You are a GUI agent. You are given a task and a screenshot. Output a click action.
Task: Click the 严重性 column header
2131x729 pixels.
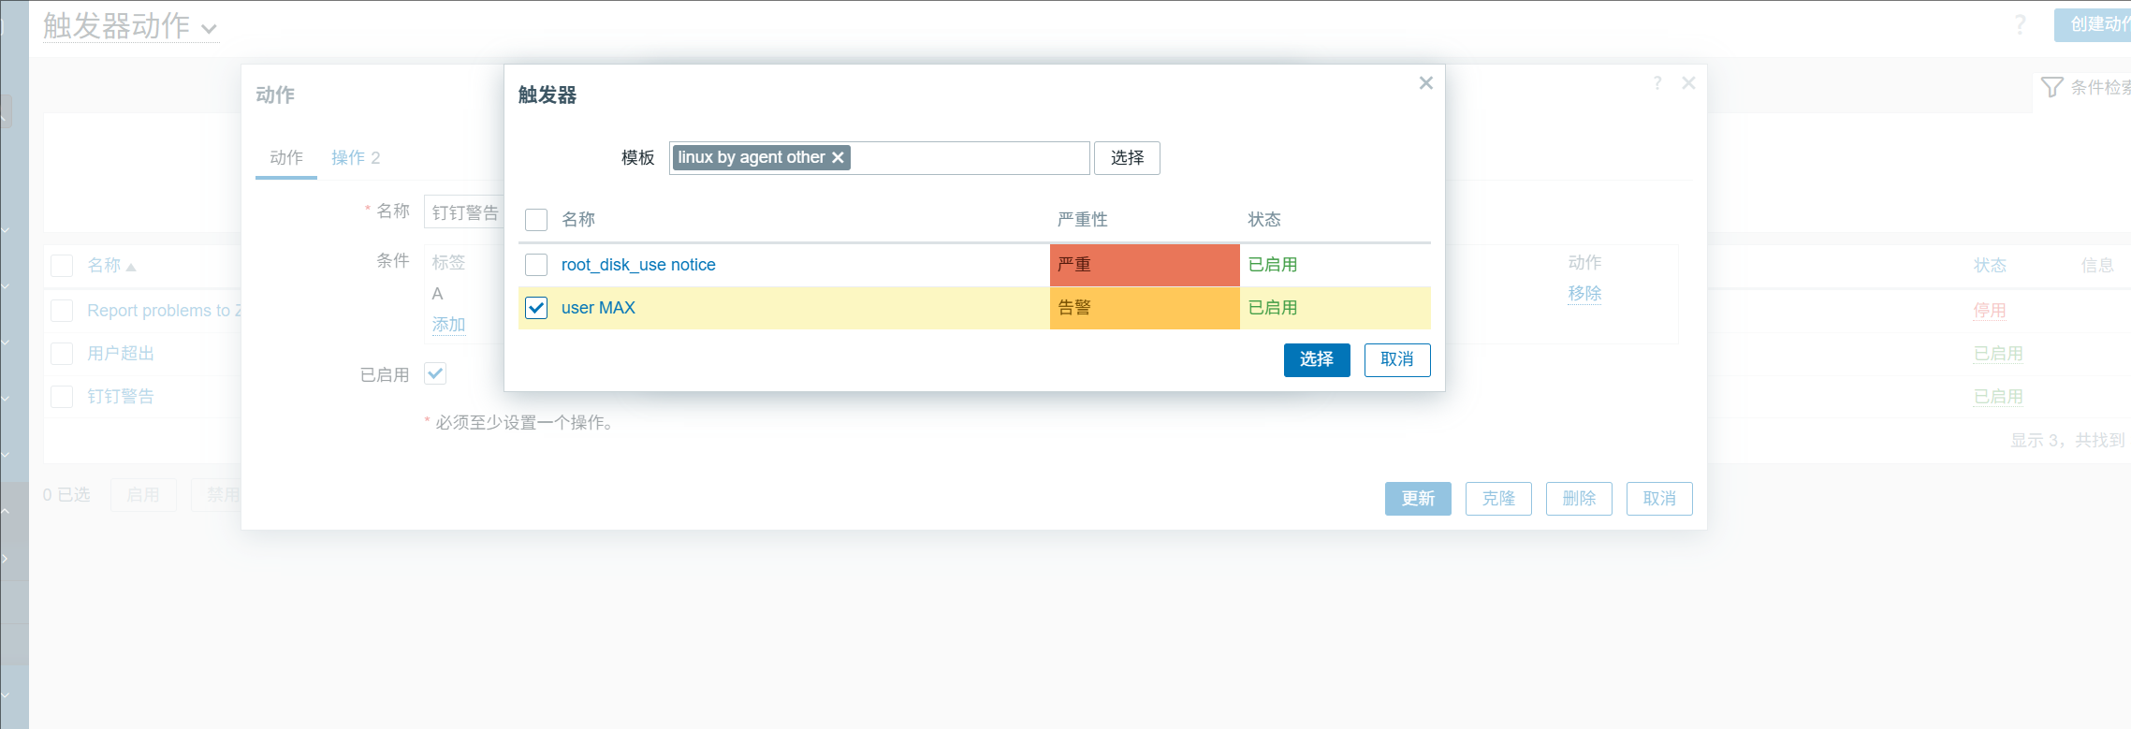pos(1083,220)
